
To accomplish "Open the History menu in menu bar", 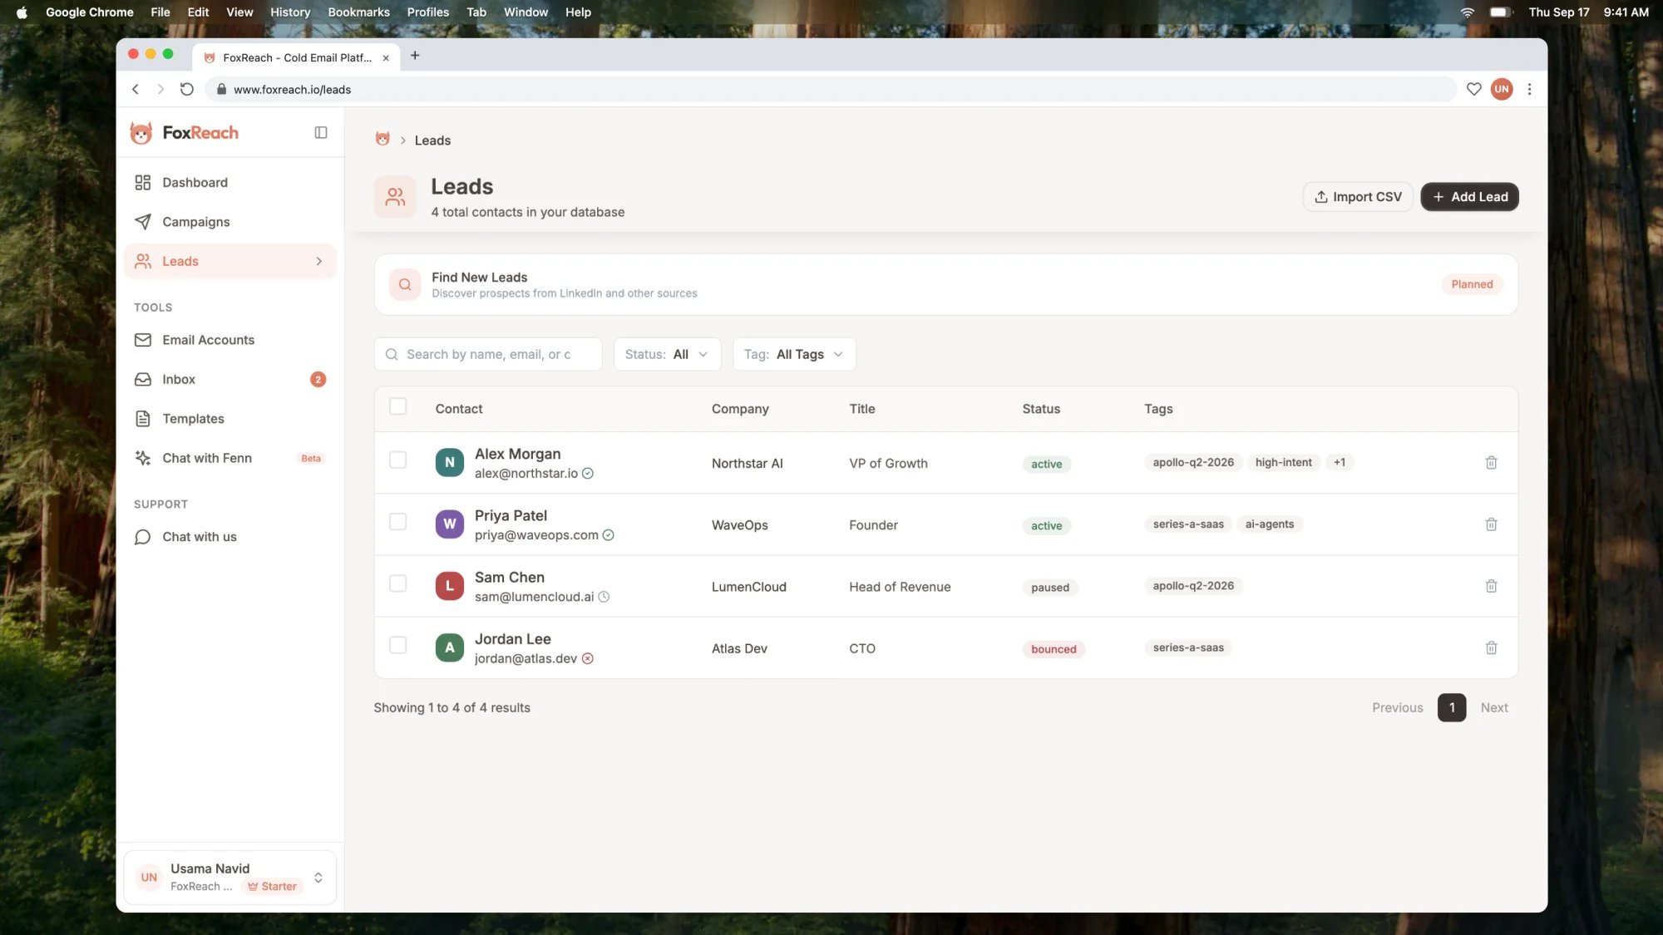I will click(290, 12).
